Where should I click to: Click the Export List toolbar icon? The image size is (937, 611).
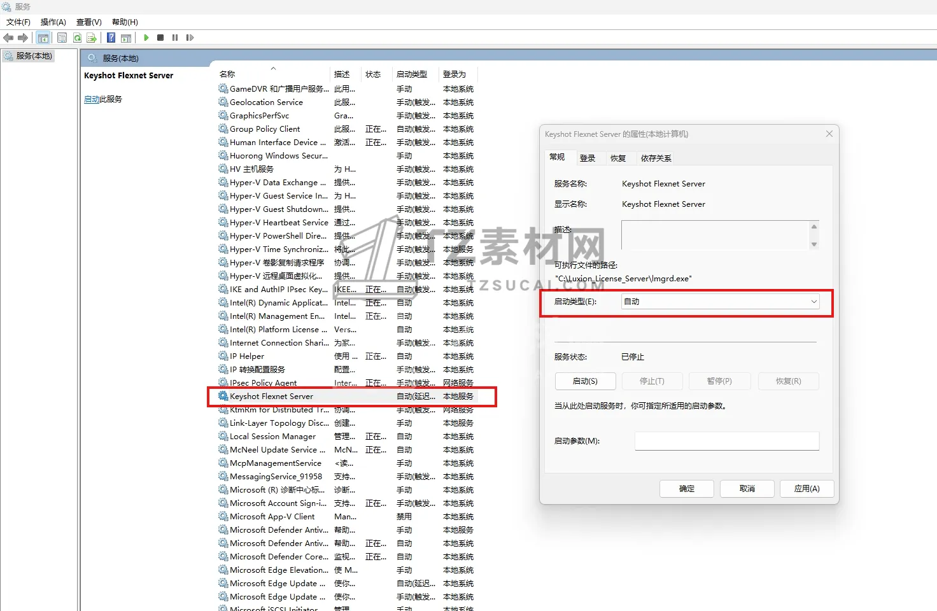click(x=92, y=38)
